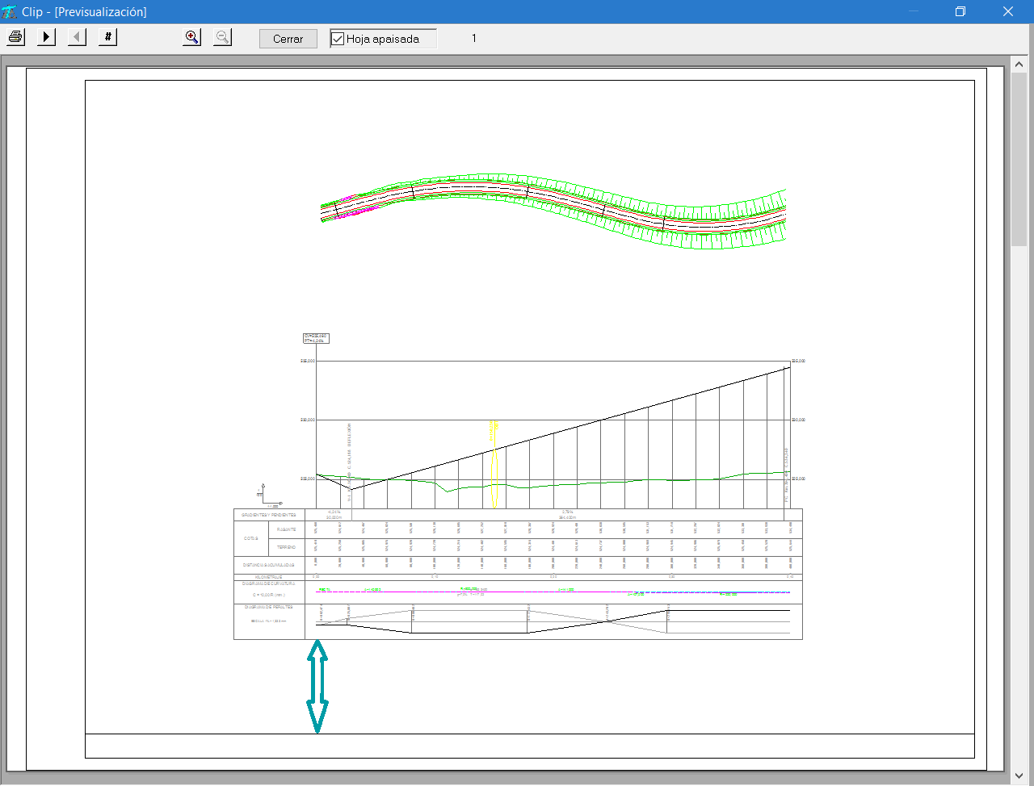Close the Clip window with X
This screenshot has width=1034, height=786.
pyautogui.click(x=1008, y=11)
